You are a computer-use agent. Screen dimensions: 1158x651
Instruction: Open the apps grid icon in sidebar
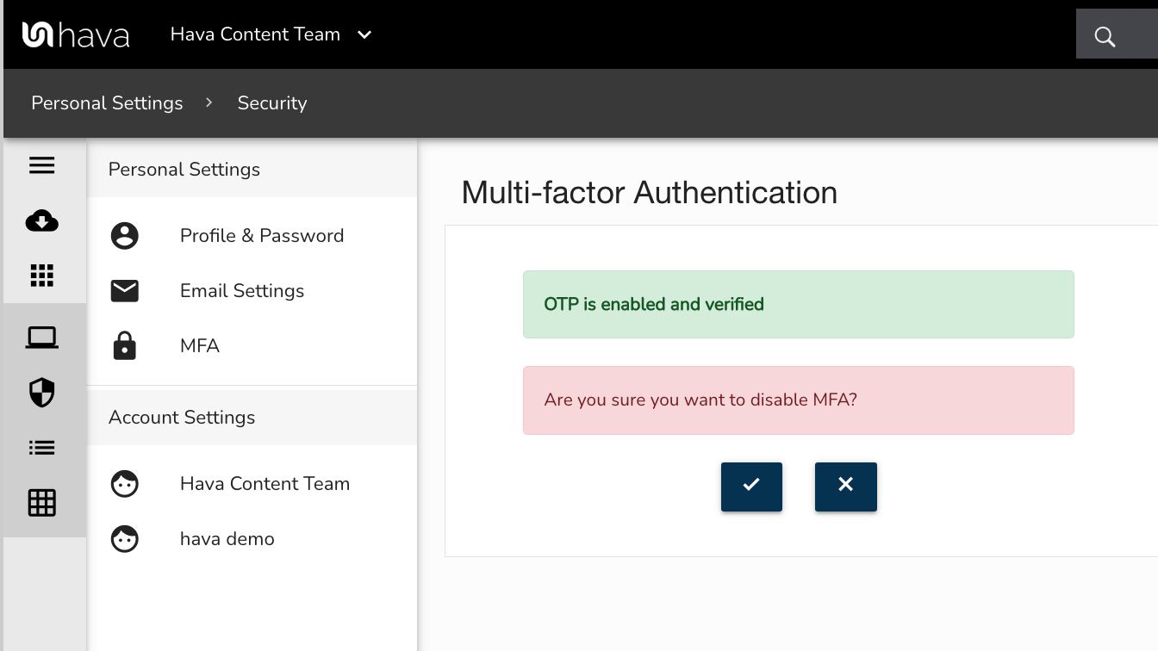(x=42, y=276)
